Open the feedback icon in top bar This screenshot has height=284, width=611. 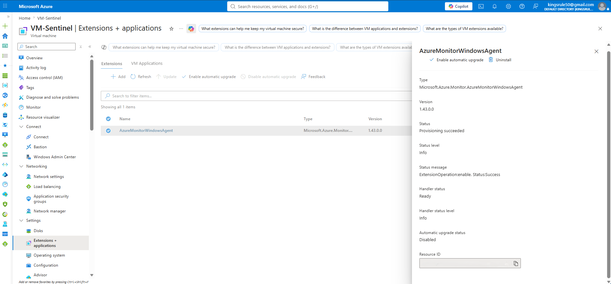pos(535,6)
